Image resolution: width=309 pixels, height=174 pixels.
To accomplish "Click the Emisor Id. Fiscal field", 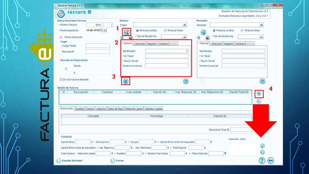I will point(167,56).
